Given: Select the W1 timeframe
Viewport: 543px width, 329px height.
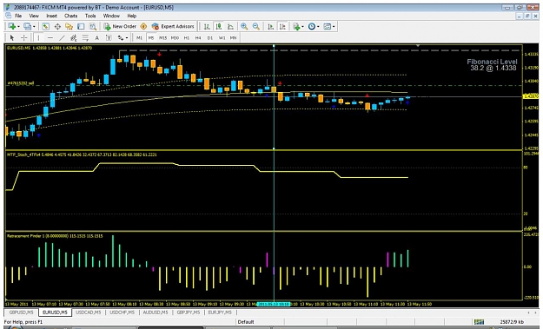Looking at the screenshot, I should click(222, 37).
